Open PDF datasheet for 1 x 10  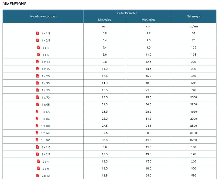point(38,62)
